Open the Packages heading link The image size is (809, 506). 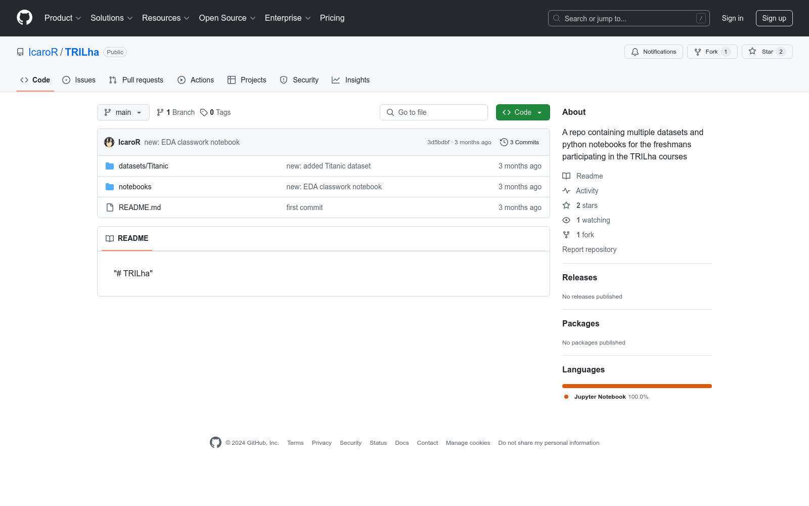coord(580,323)
